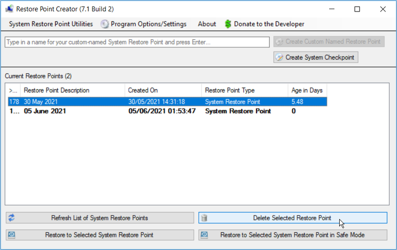This screenshot has width=397, height=250.
Task: Restore to Selected Restore Point in Safe Mode
Action: tap(293, 235)
